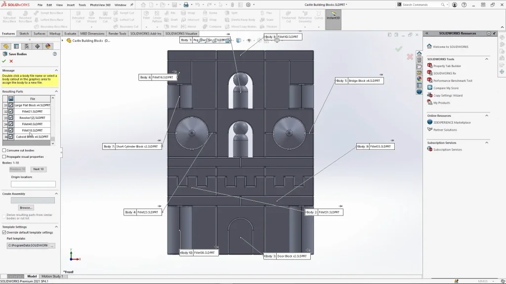Viewport: 506px width, 284px height.
Task: Open the Design Library icon in task pane
Action: point(419,60)
